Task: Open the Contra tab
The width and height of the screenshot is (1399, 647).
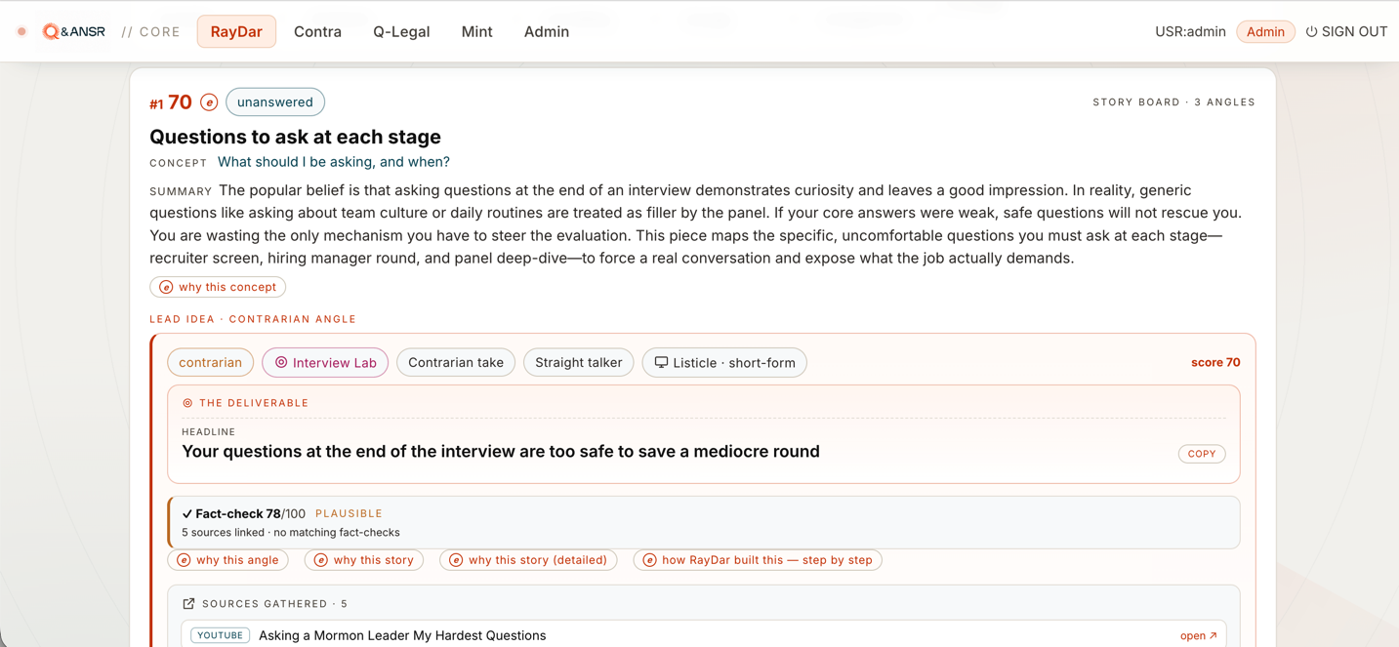Action: (x=318, y=31)
